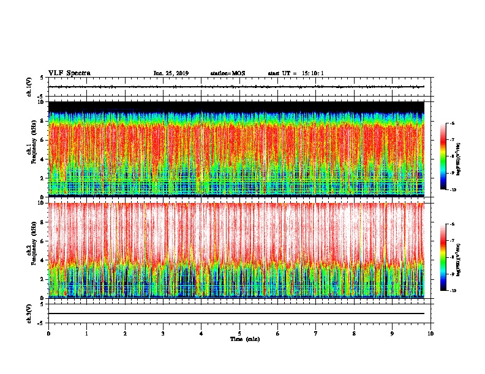The width and height of the screenshot is (485, 374).
Task: Click time axis tick label "10" at right end
Action: tap(430, 334)
